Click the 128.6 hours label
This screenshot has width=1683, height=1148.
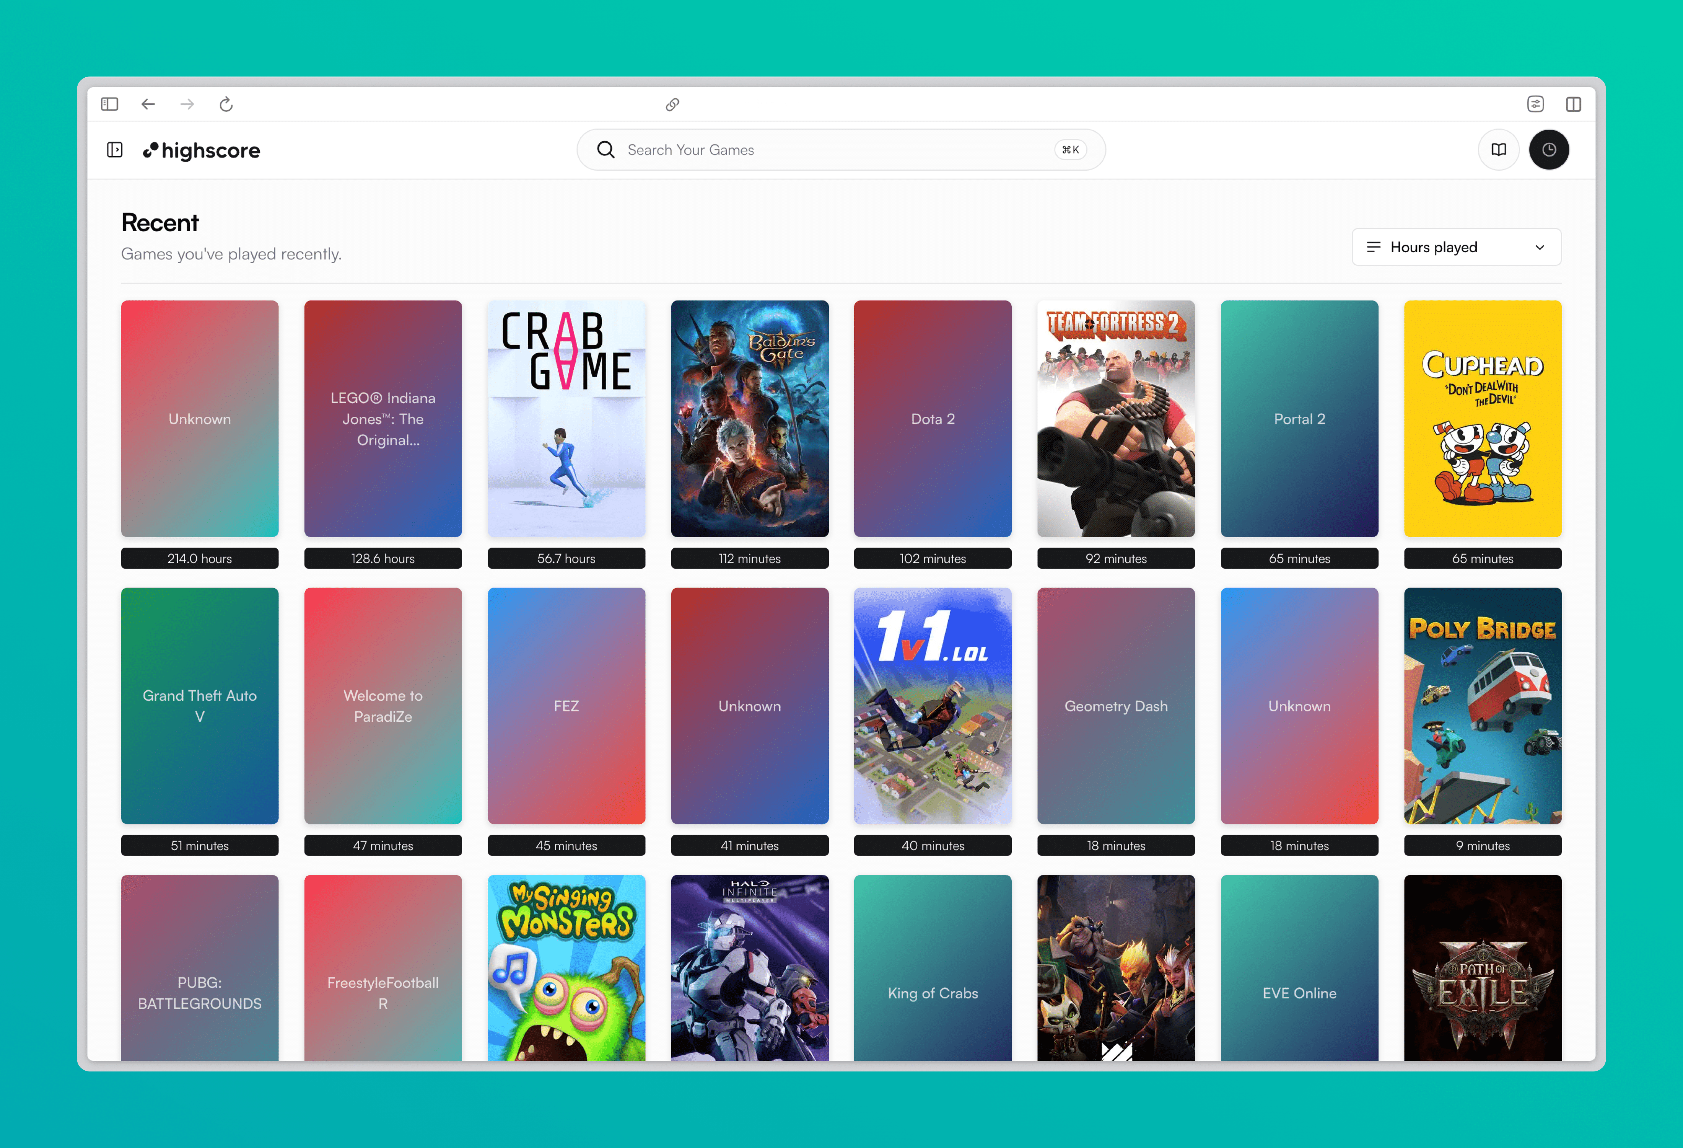click(x=383, y=558)
